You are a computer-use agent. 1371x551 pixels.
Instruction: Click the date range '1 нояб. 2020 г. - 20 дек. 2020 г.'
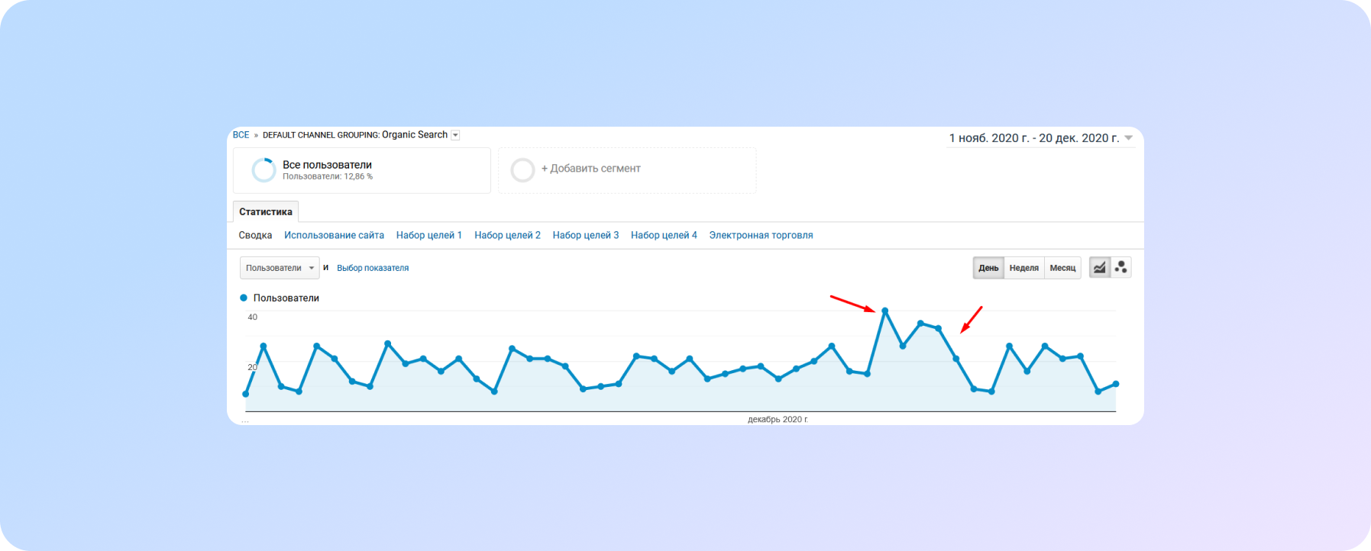1034,138
